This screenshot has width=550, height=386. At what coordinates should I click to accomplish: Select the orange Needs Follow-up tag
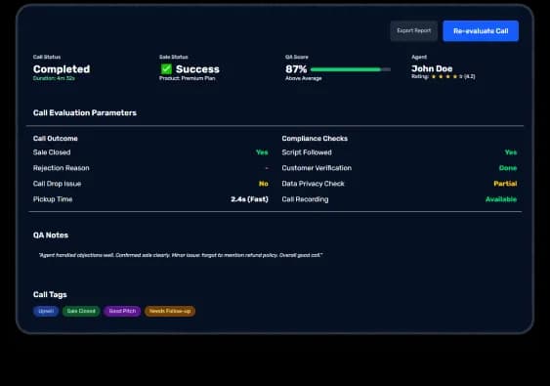(170, 311)
